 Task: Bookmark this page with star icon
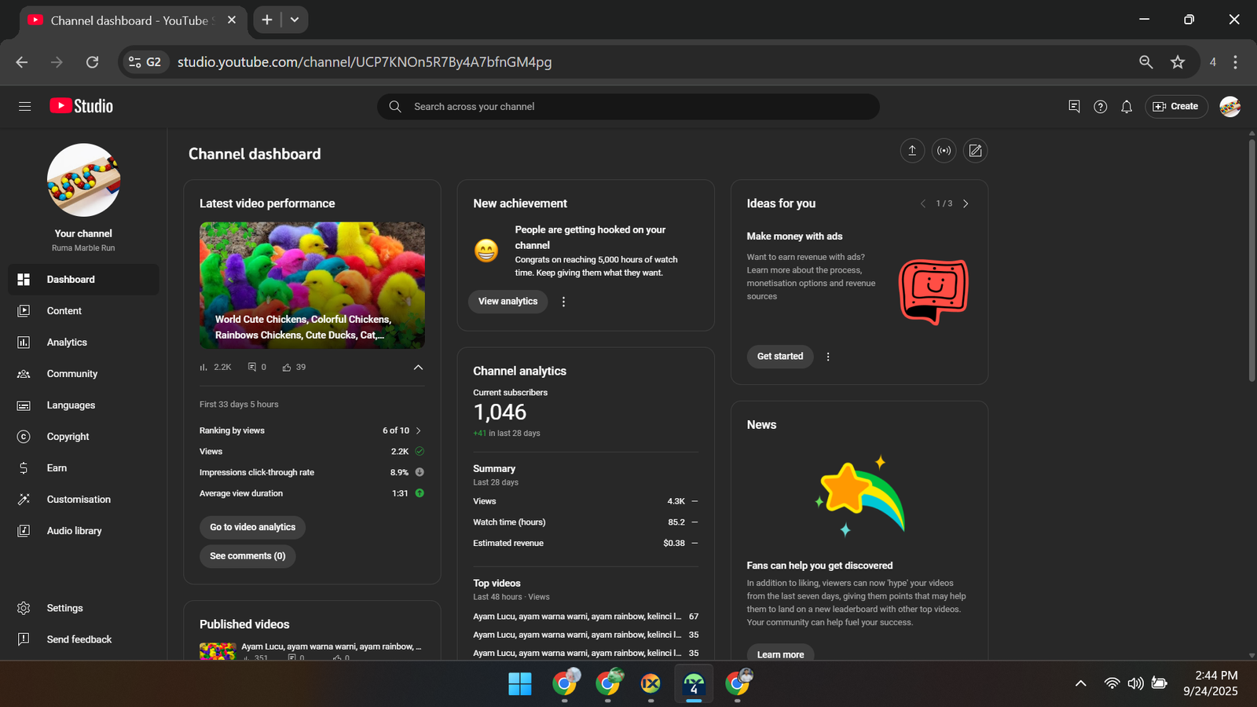(x=1177, y=62)
